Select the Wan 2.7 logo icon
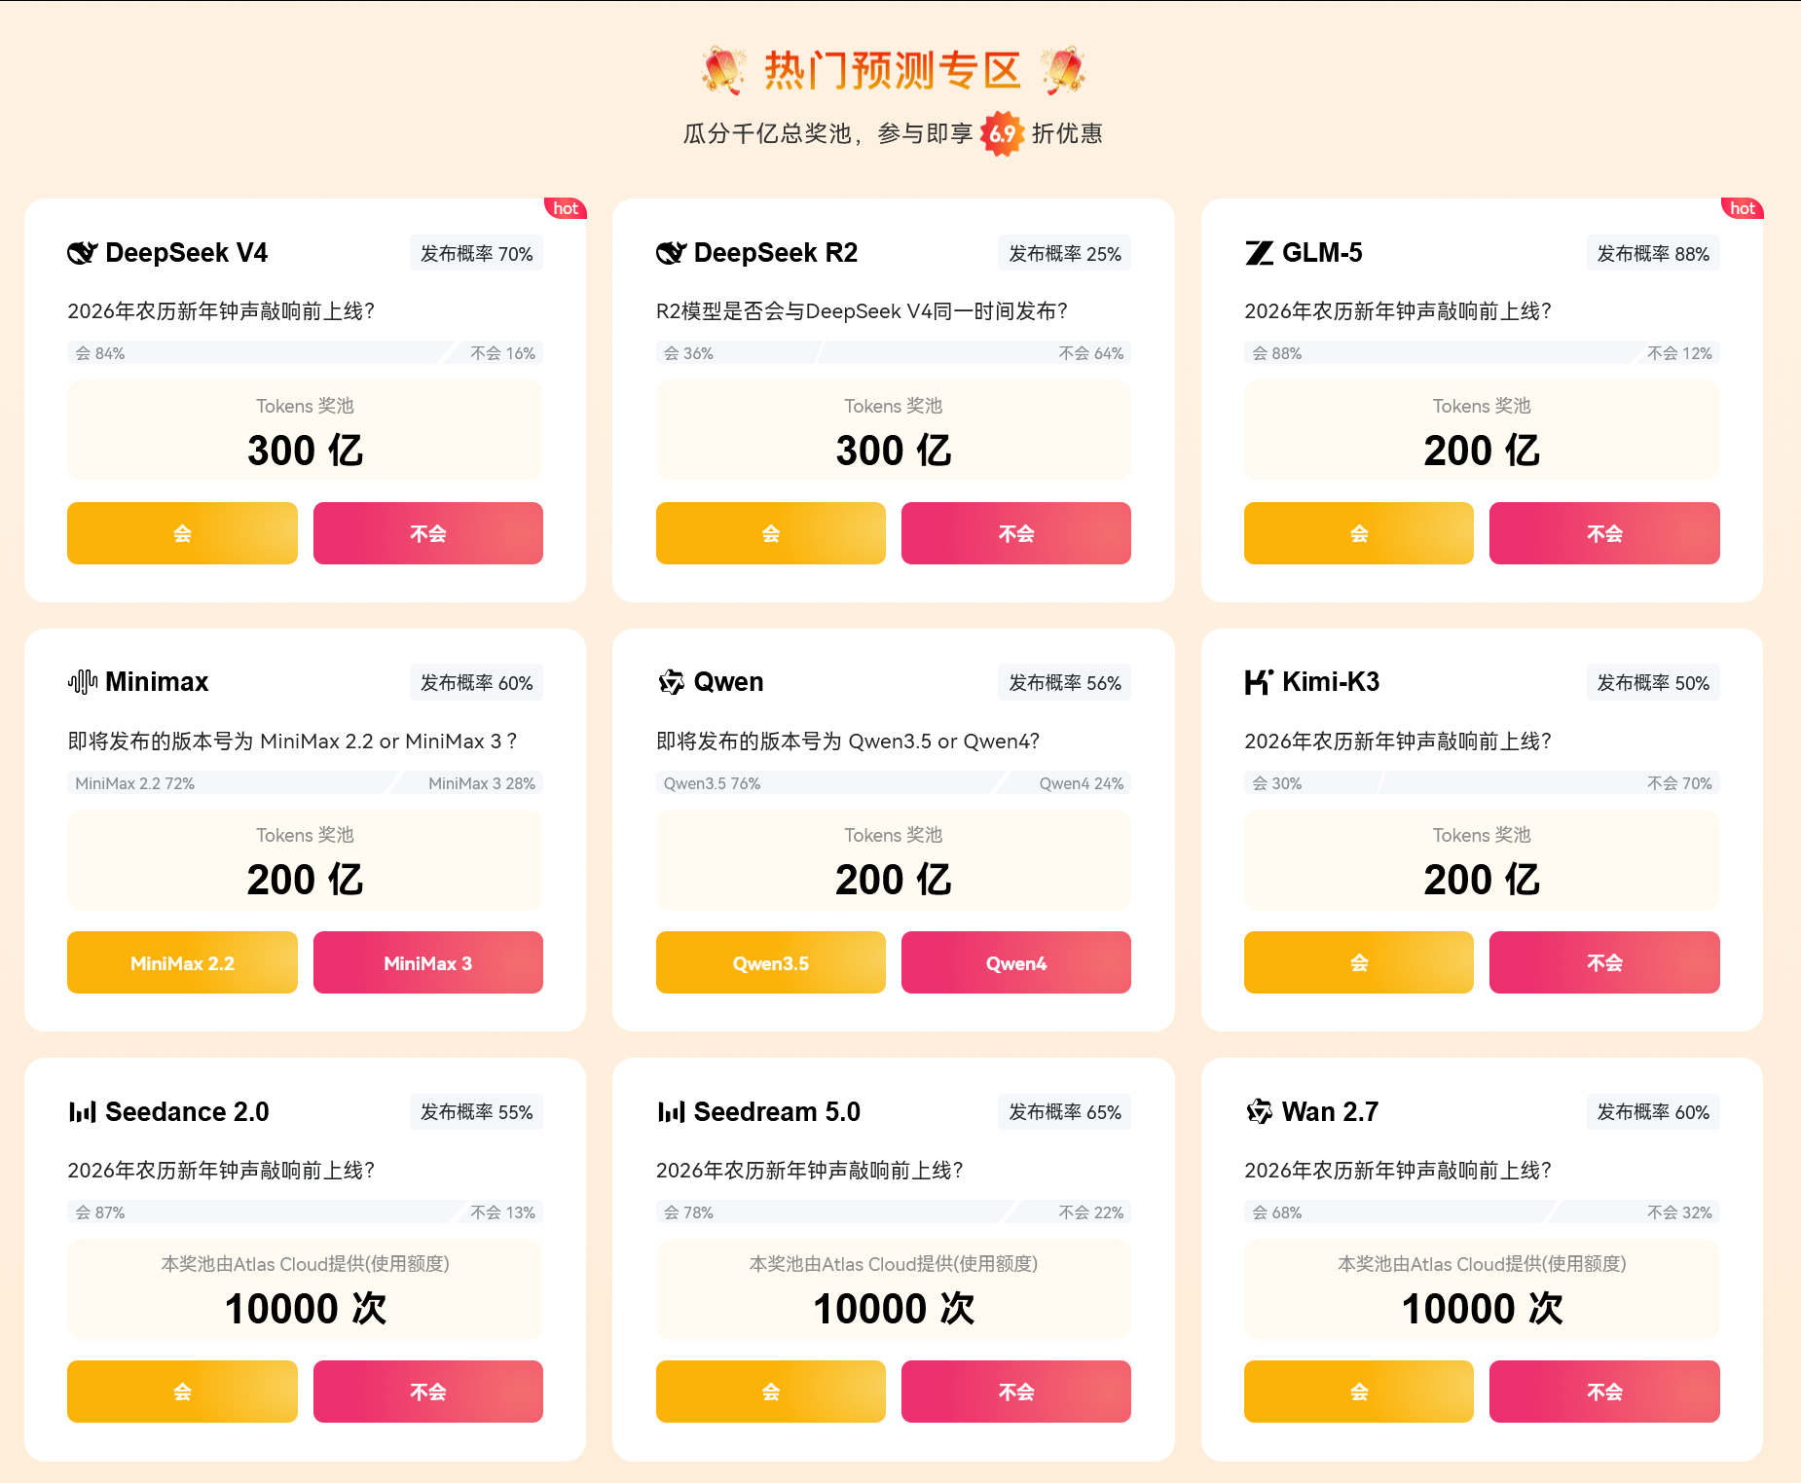1801x1483 pixels. click(x=1259, y=1111)
